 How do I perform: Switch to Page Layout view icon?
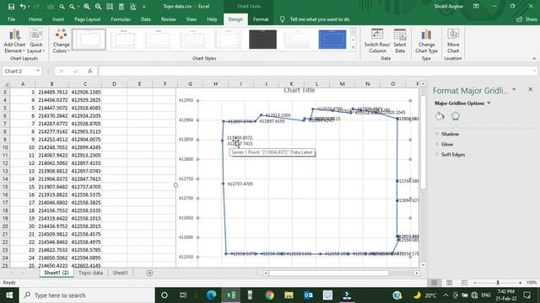449,283
